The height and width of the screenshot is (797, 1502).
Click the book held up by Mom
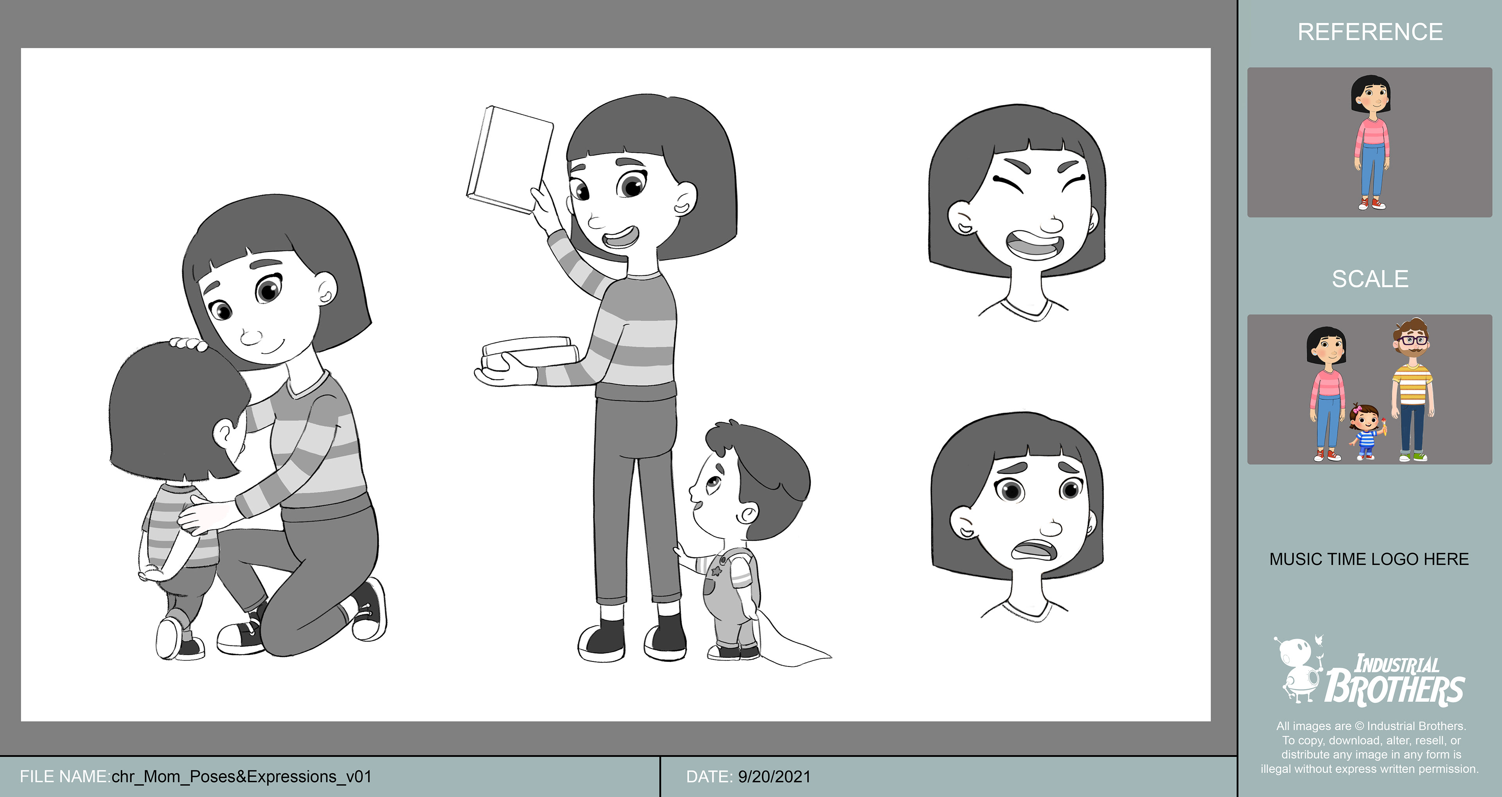pyautogui.click(x=510, y=160)
